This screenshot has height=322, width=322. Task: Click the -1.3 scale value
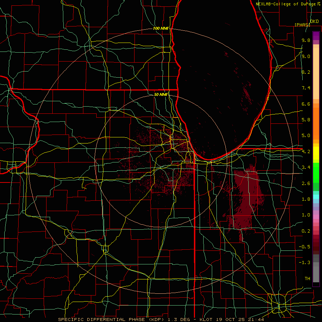(x=304, y=263)
